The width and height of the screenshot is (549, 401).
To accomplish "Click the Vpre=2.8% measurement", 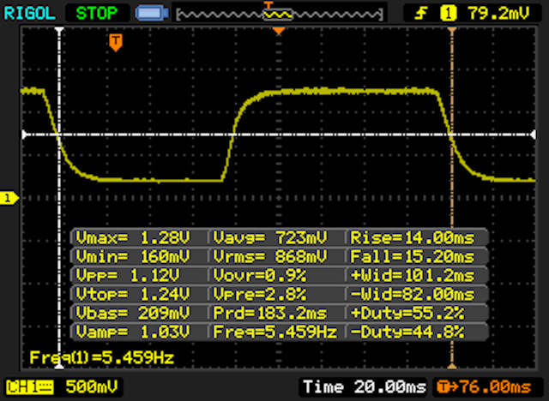I will (259, 295).
